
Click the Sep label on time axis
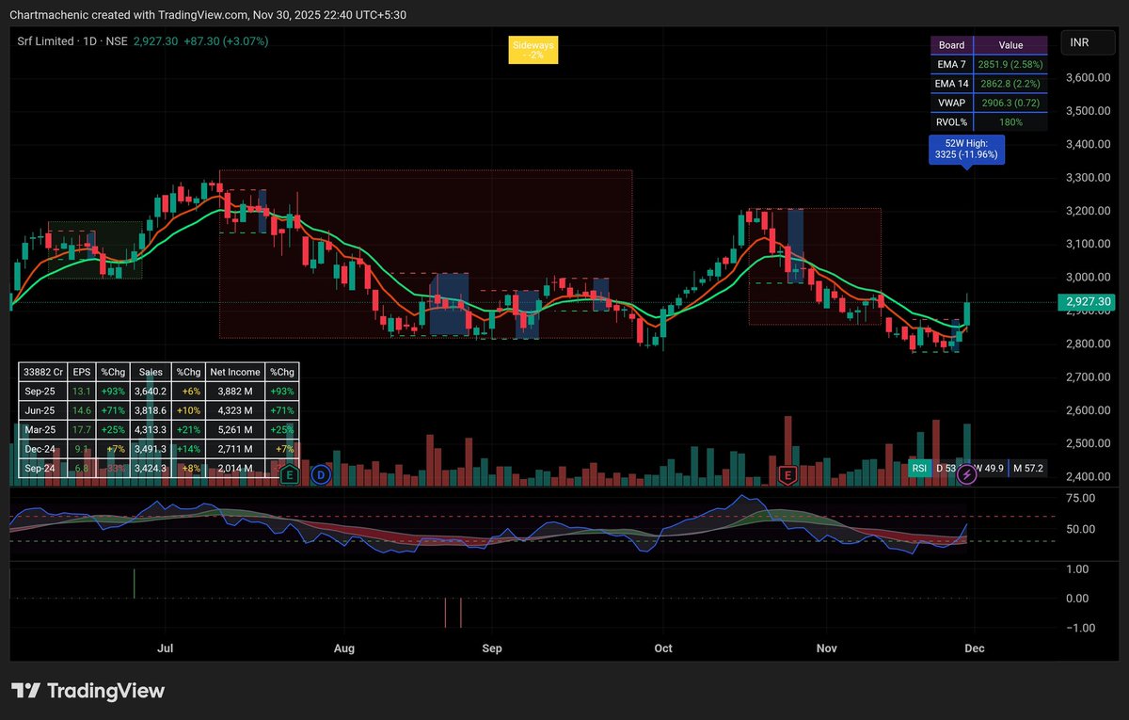pos(492,648)
